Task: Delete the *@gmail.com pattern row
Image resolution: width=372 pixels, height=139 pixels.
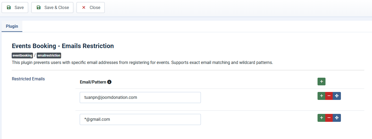Action: 329,118
